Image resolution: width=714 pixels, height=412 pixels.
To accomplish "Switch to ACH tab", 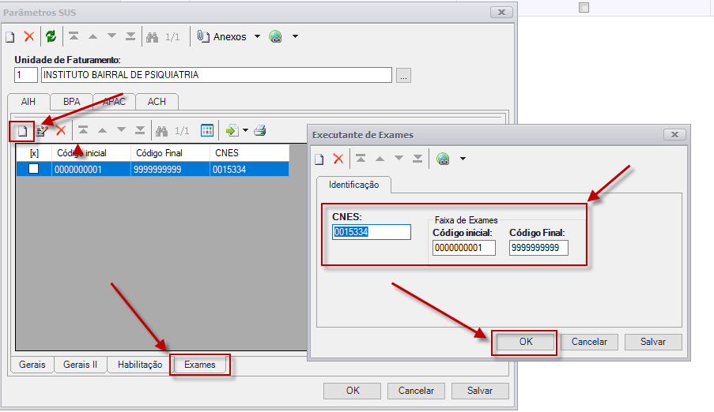I will coord(157,101).
